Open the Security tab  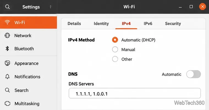click(173, 24)
